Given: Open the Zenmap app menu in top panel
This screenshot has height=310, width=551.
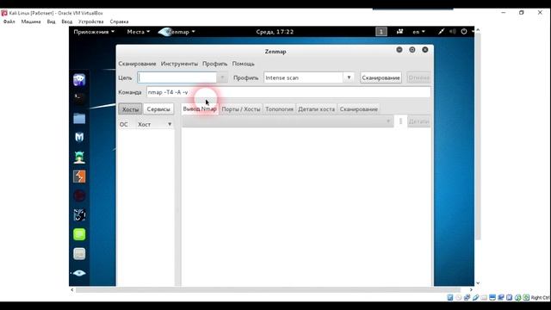Looking at the screenshot, I should click(176, 32).
